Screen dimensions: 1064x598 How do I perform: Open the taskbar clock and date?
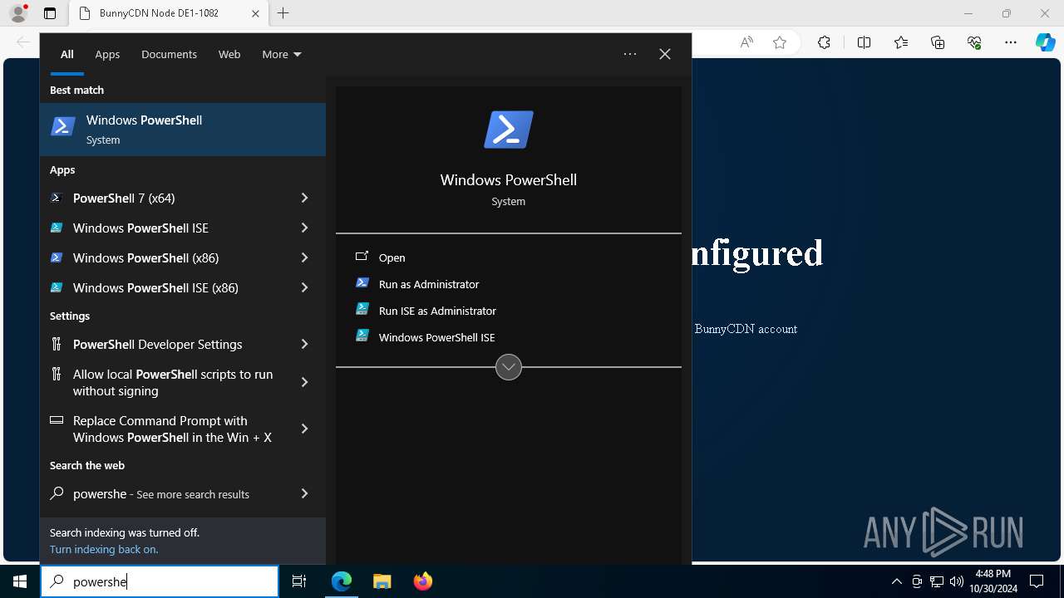[993, 581]
